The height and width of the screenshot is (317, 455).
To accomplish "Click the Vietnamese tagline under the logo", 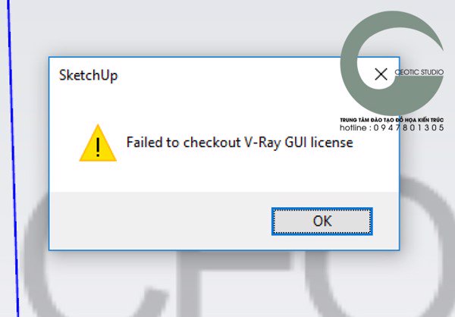I will click(392, 120).
